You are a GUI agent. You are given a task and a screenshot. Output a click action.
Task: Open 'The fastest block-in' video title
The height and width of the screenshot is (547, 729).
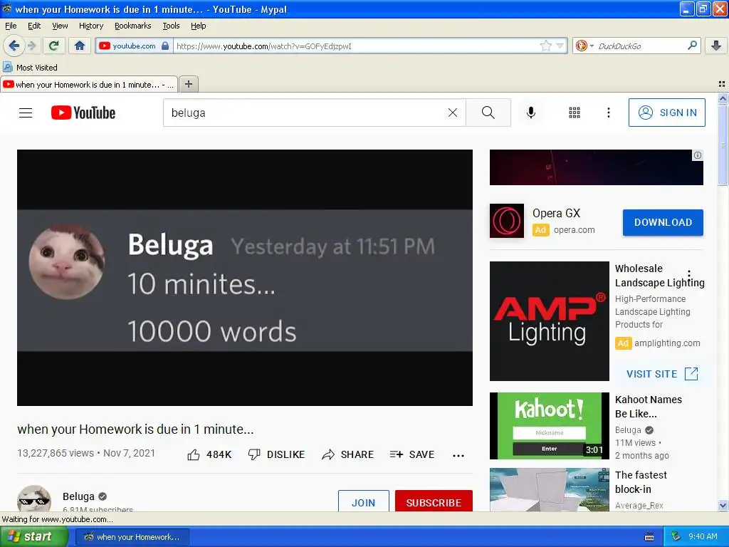tap(641, 482)
